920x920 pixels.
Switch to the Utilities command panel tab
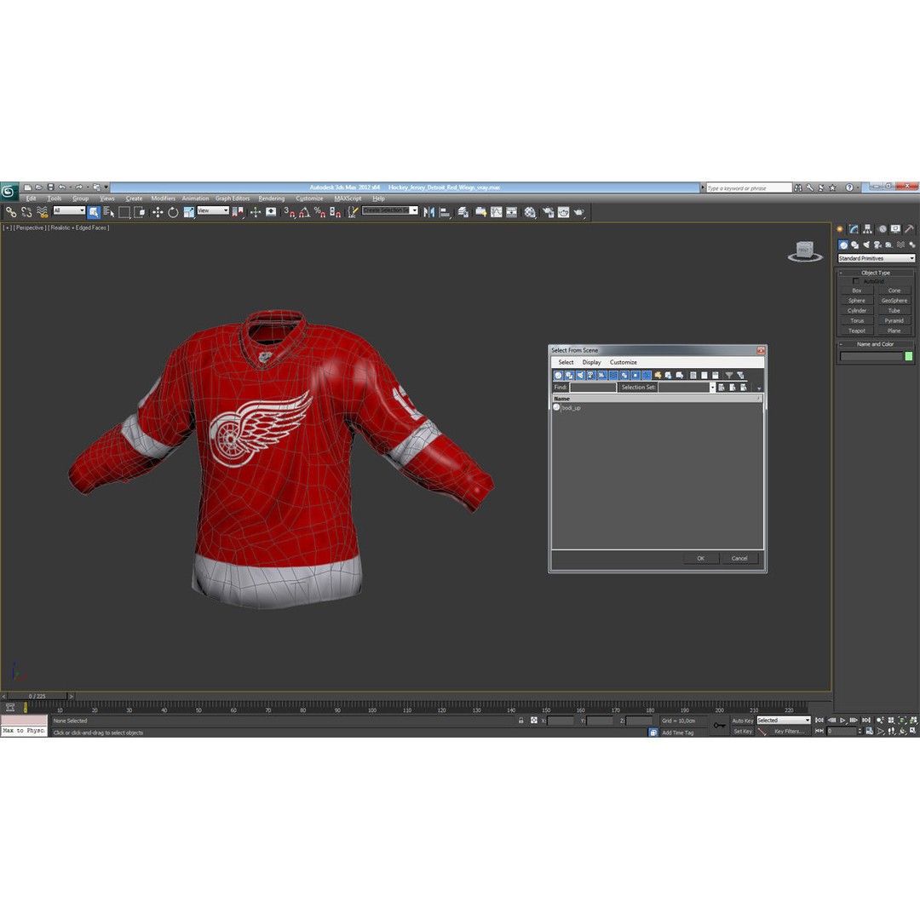(909, 229)
